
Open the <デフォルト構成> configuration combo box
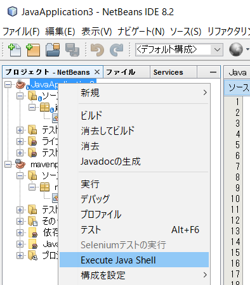coord(179,50)
